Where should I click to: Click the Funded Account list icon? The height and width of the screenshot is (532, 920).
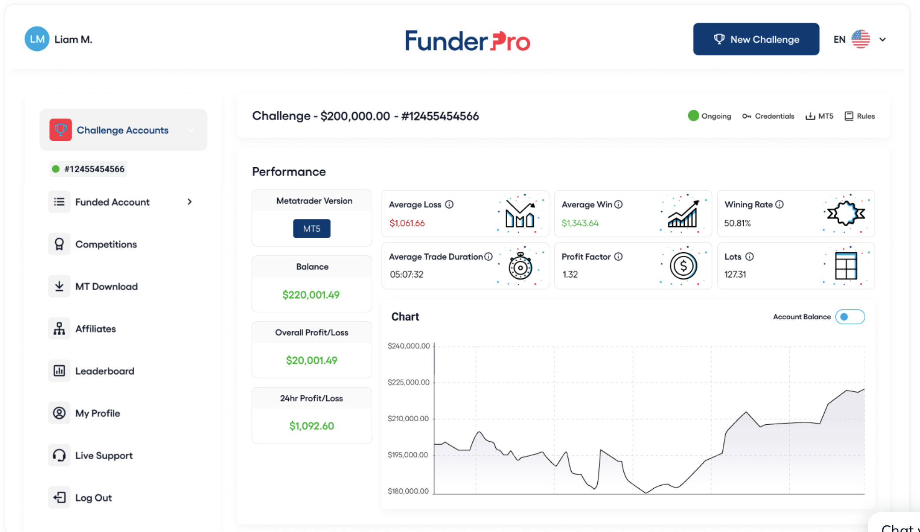[x=59, y=202]
